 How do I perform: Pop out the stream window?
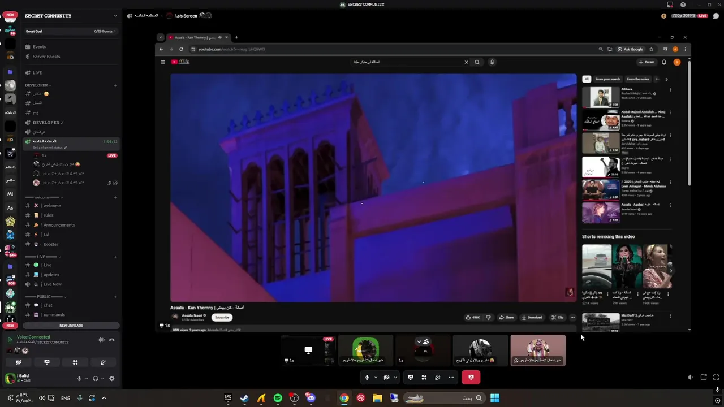pos(704,377)
